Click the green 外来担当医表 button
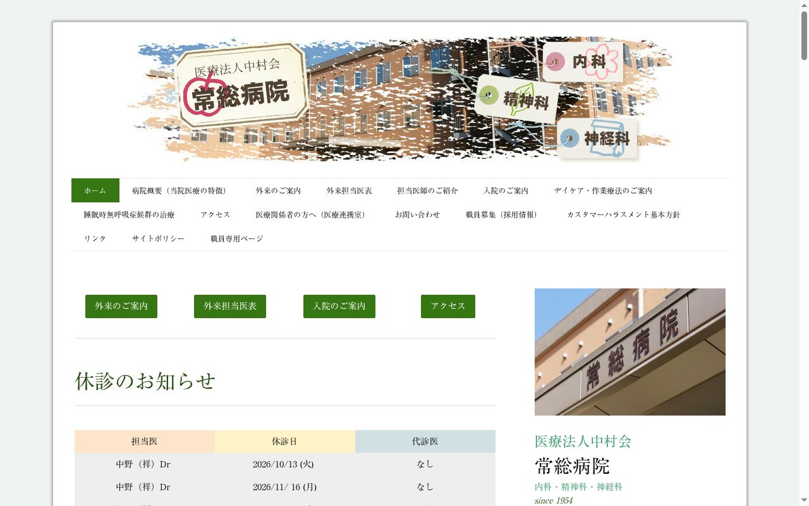Screen dimensions: 809x506 (230, 306)
